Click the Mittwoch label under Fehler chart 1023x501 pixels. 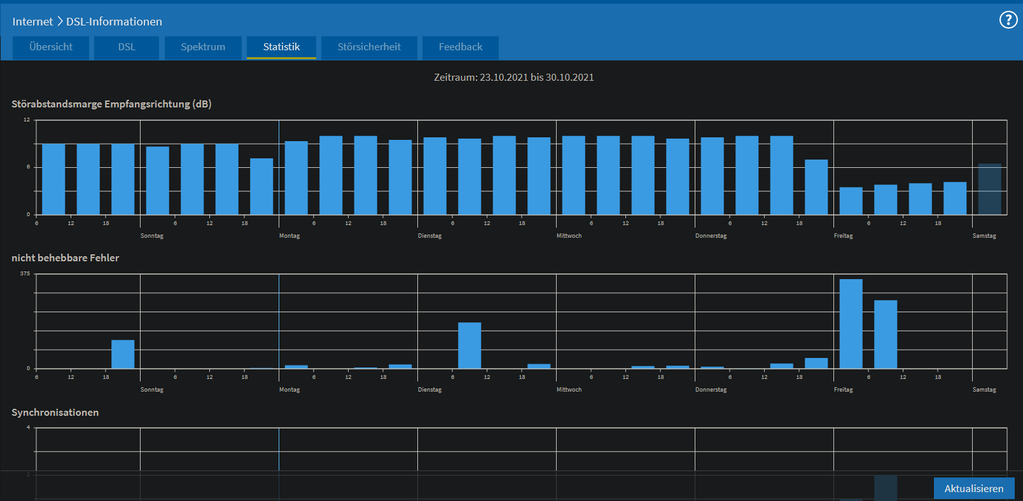569,390
